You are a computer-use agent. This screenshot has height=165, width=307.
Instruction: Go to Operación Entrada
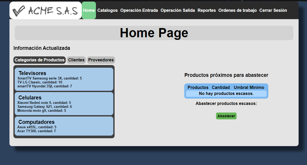(x=139, y=10)
